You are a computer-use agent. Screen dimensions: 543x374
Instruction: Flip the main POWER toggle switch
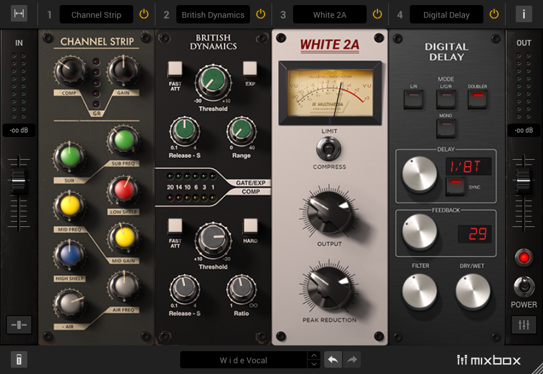pos(523,287)
